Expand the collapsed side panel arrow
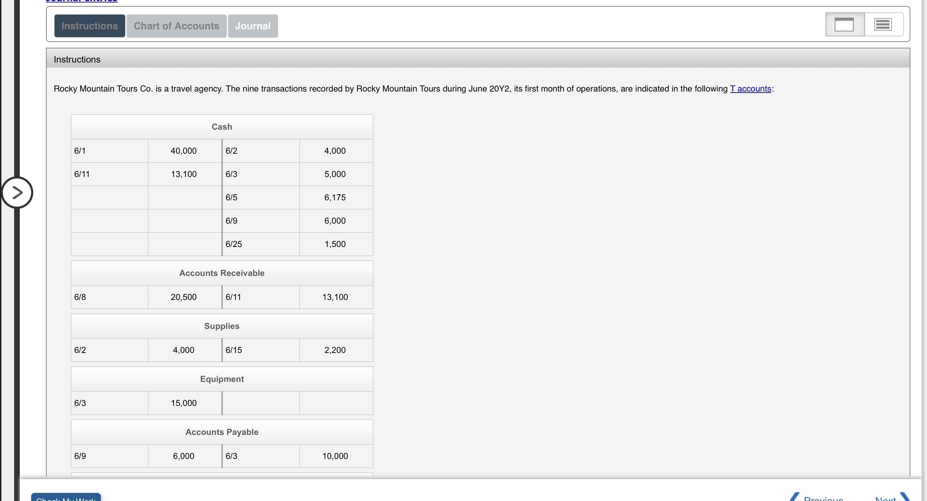The height and width of the screenshot is (501, 927). coord(17,193)
